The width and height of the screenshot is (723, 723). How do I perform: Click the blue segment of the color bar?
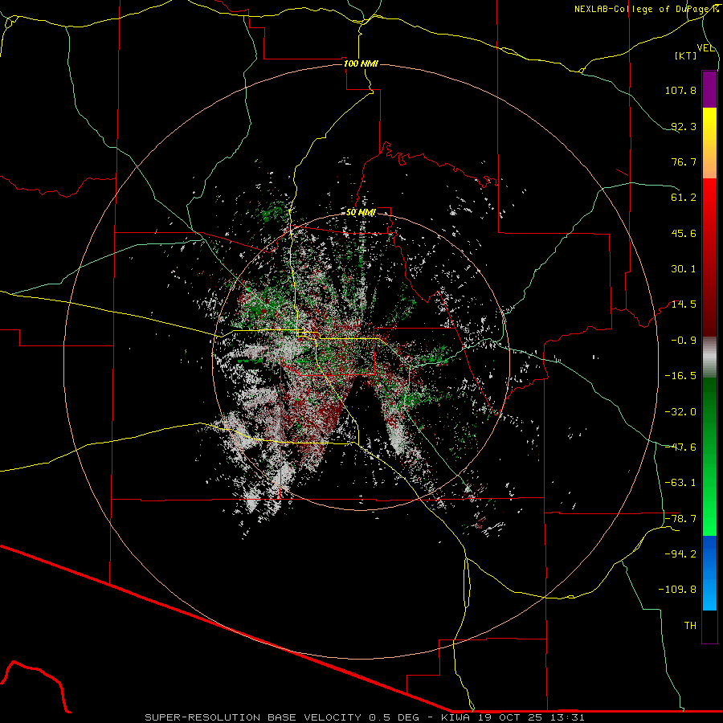pos(709,573)
